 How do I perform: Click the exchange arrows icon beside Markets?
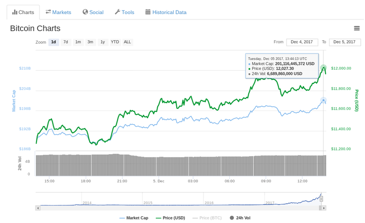(48, 12)
